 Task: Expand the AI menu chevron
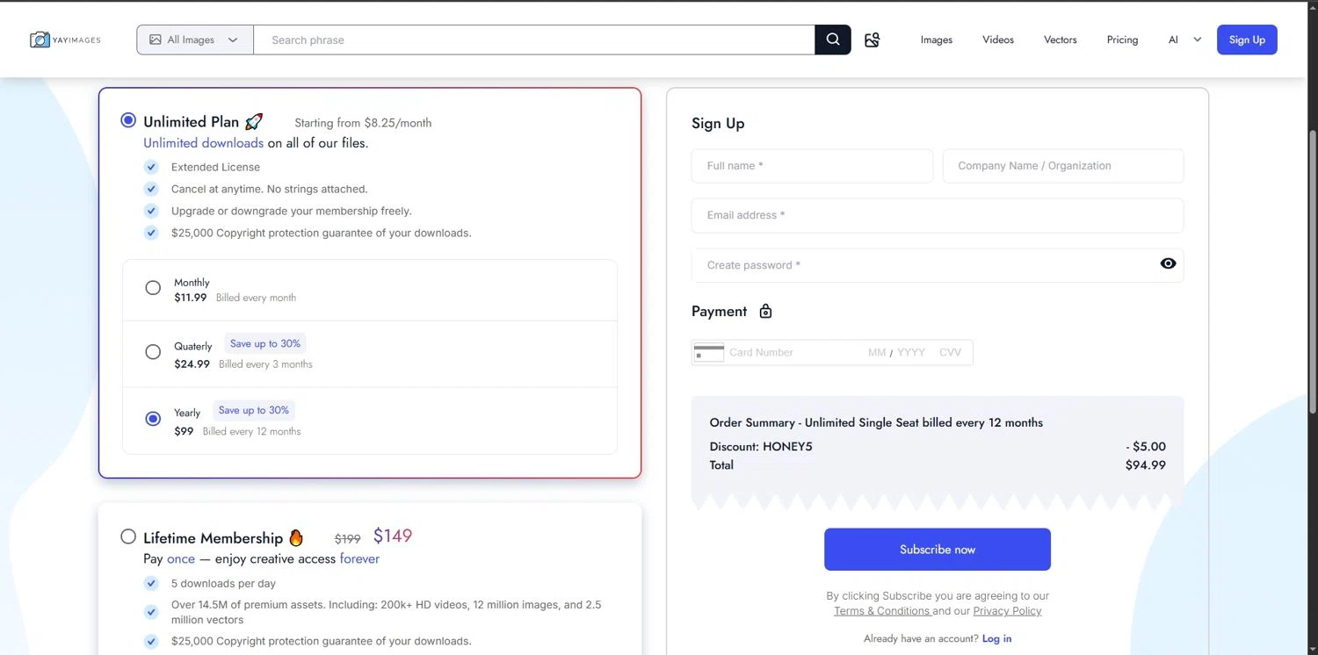[x=1197, y=40]
